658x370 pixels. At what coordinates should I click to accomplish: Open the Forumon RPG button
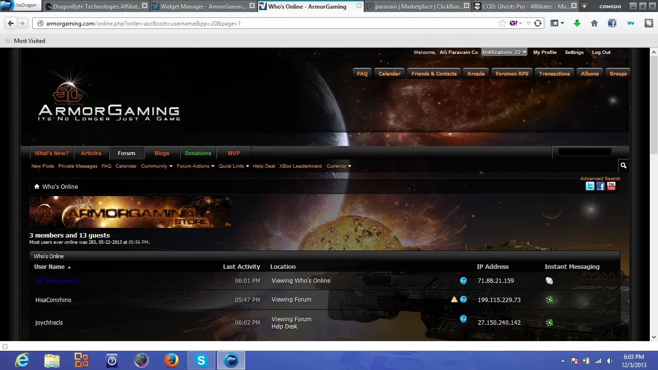(512, 74)
